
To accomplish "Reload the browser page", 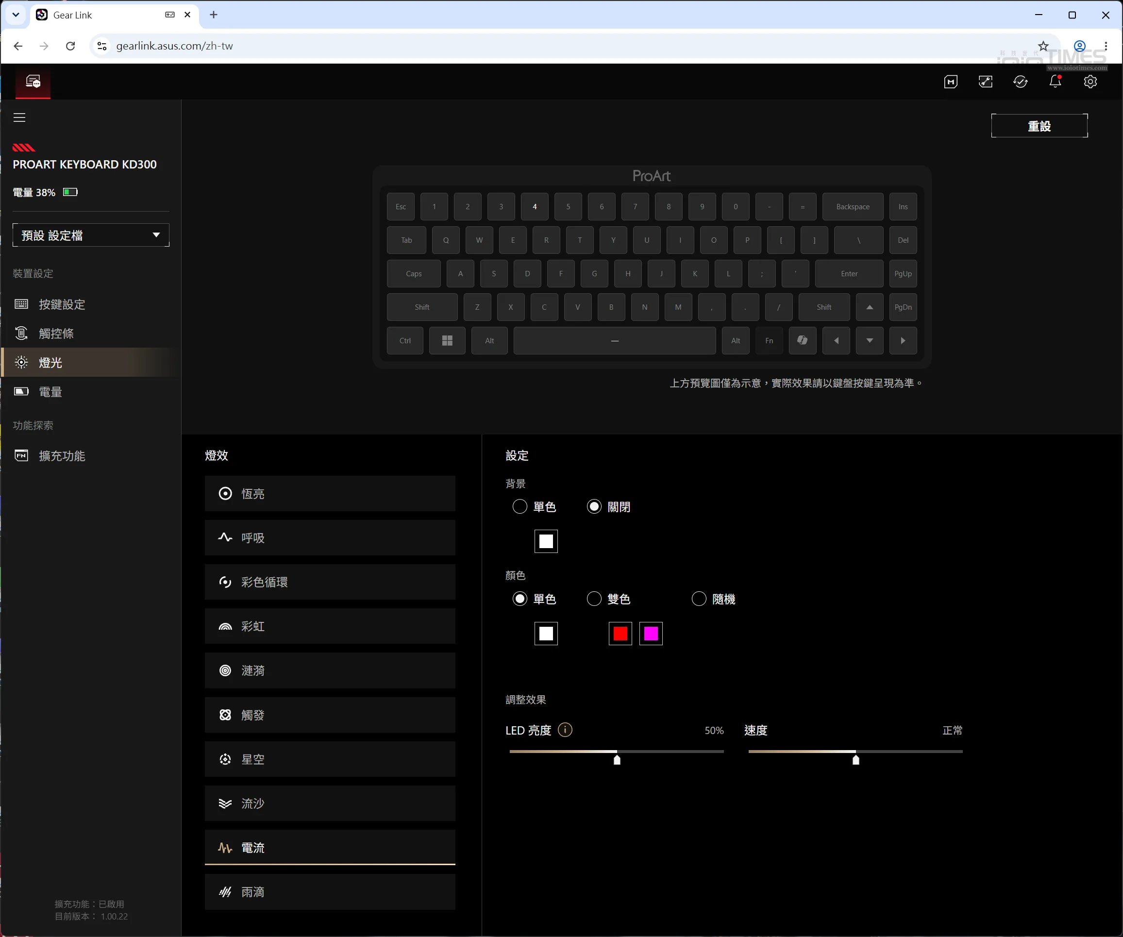I will click(x=70, y=46).
